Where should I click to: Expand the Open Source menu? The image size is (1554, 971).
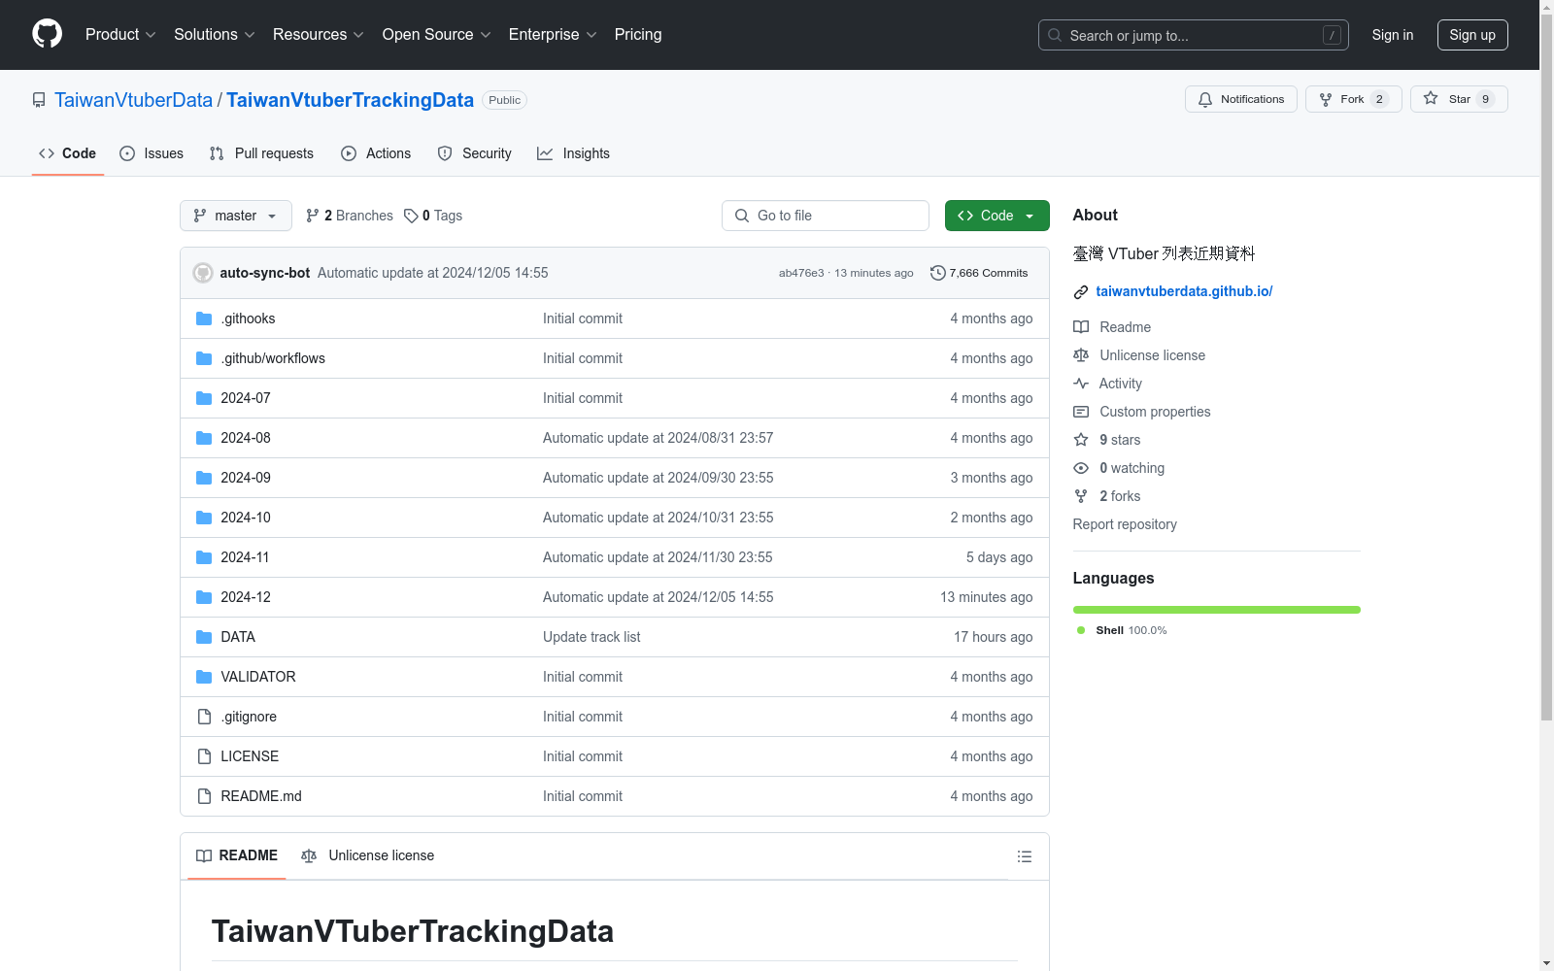pyautogui.click(x=437, y=34)
